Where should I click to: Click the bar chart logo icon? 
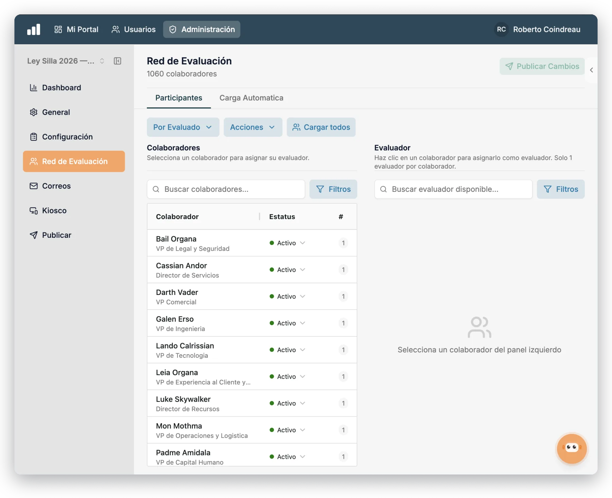click(34, 29)
